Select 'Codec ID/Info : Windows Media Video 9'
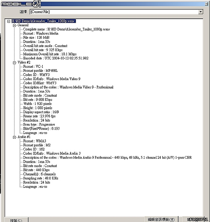Screen dimensions: 210x222 click(52, 79)
